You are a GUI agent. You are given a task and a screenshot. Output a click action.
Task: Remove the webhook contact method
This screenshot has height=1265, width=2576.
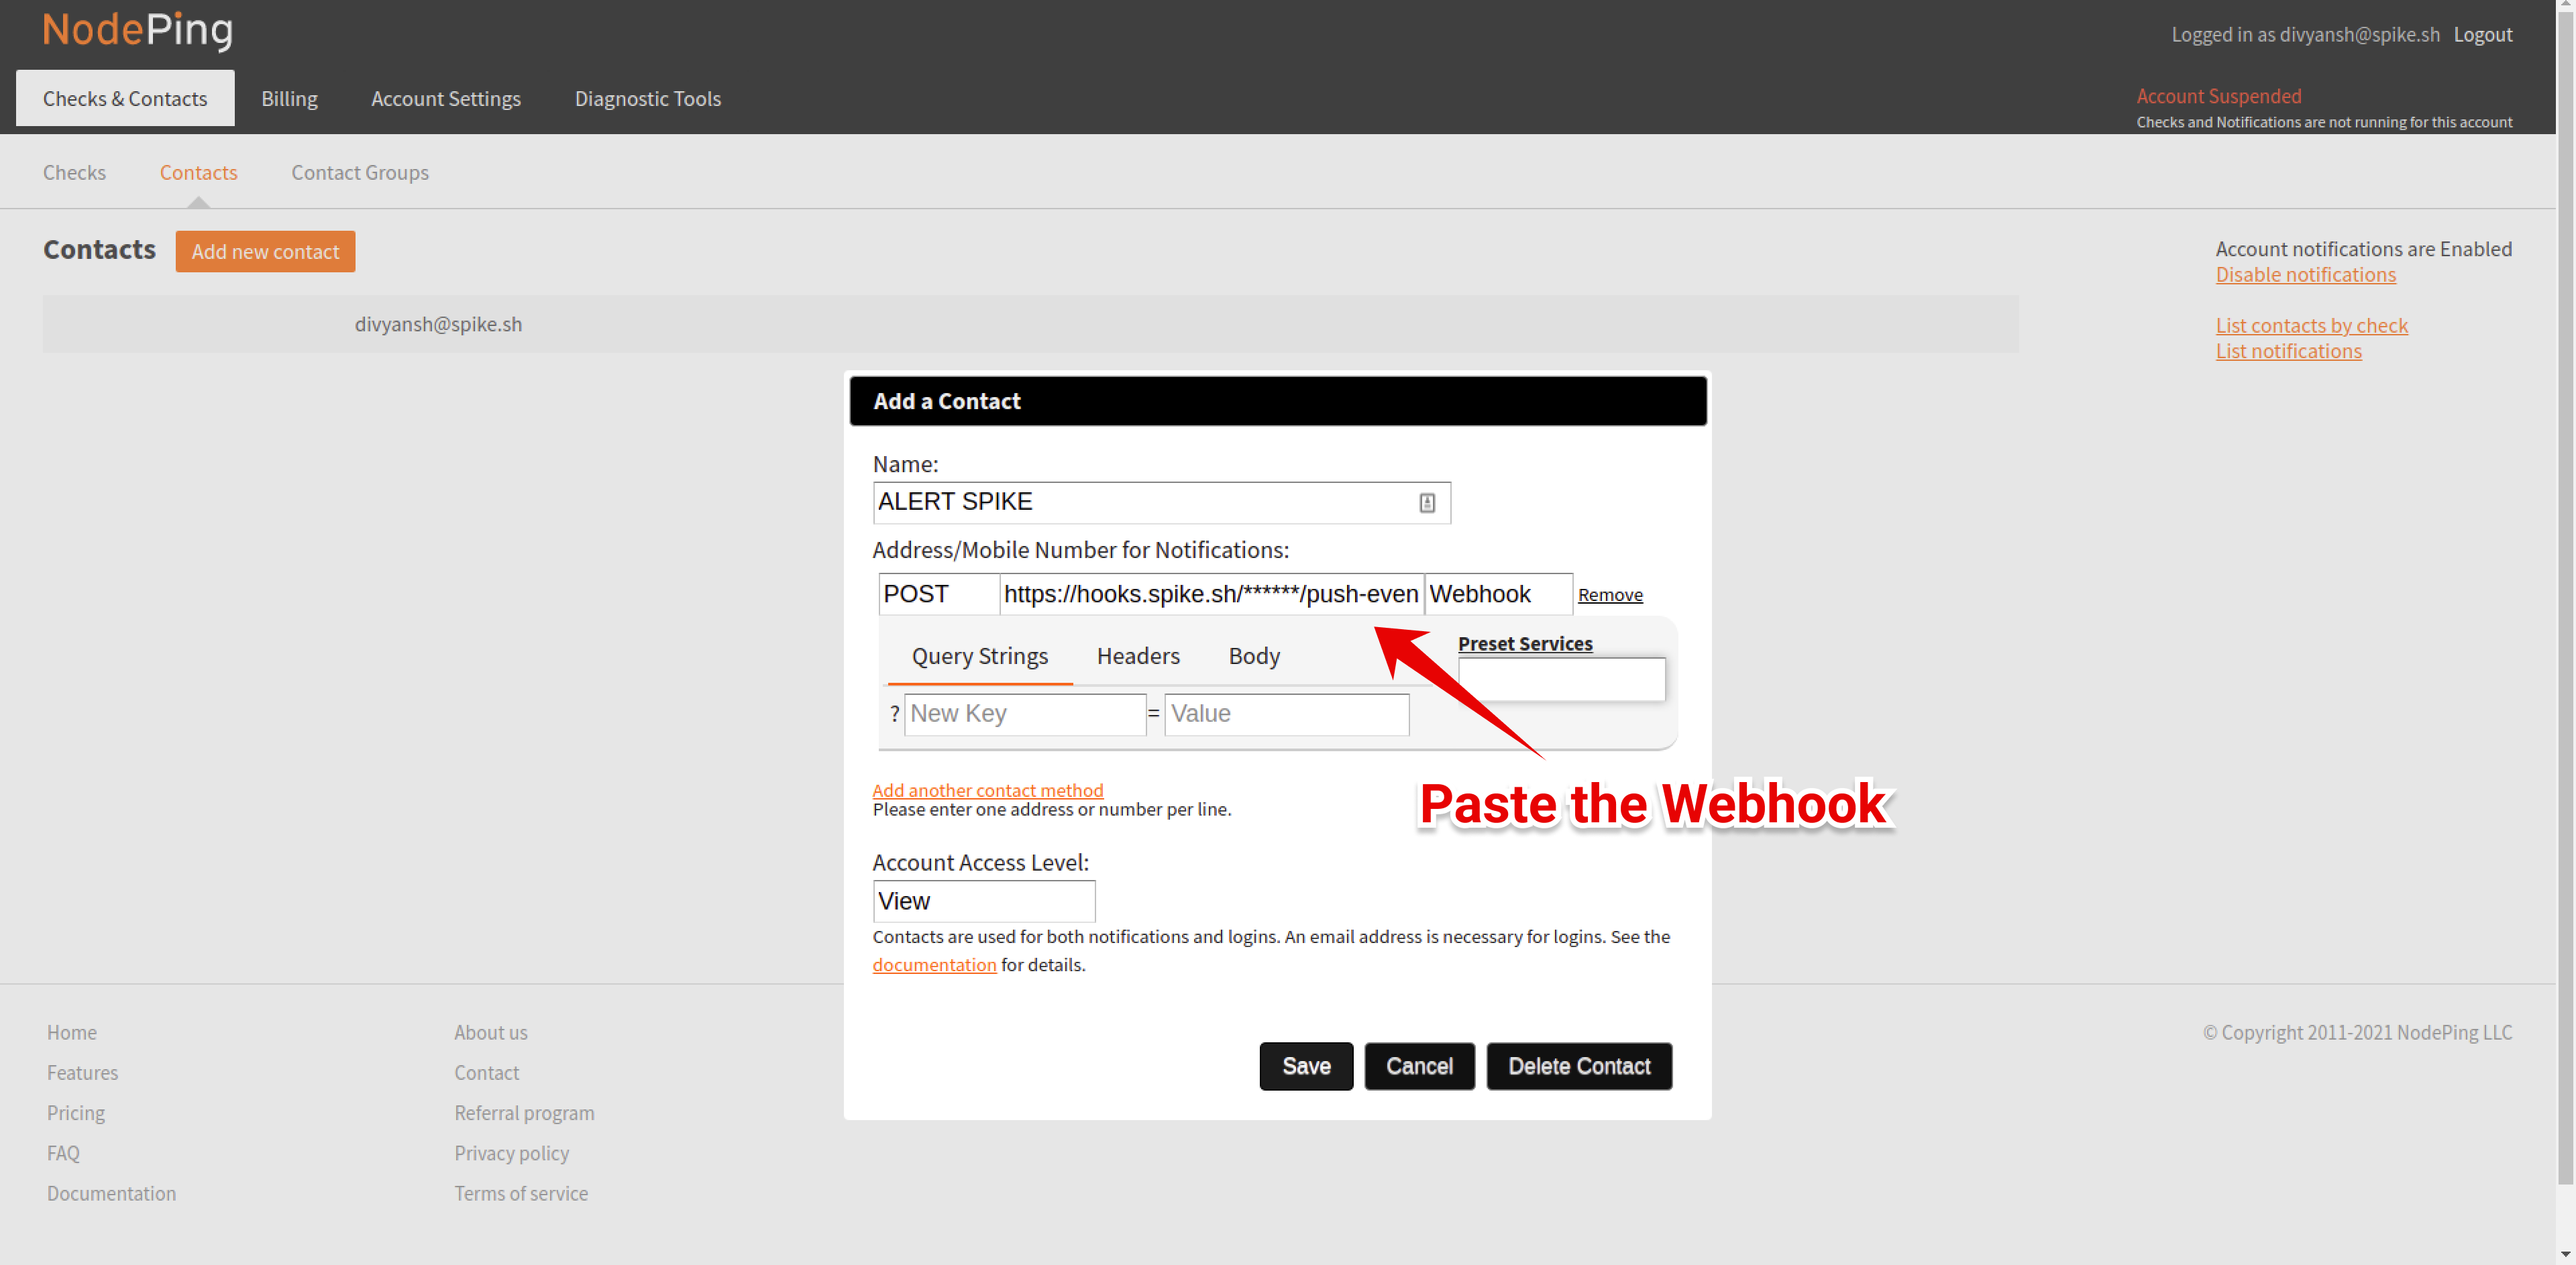1611,595
